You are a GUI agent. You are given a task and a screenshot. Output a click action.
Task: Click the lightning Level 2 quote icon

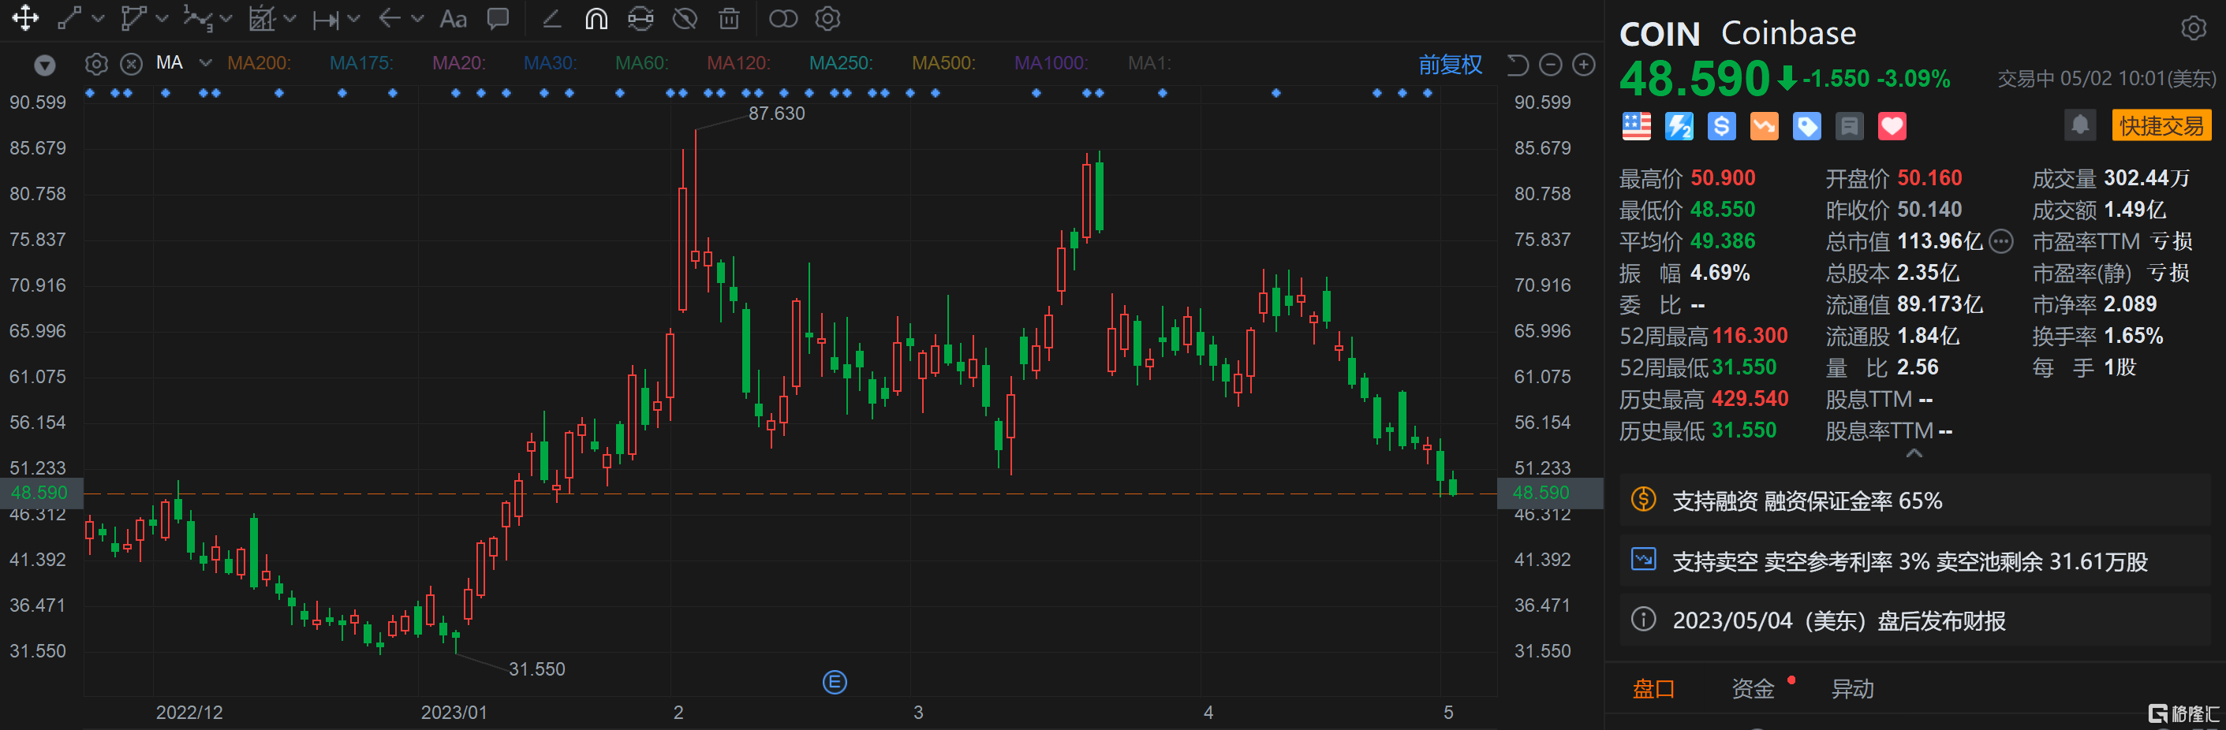(x=1679, y=126)
